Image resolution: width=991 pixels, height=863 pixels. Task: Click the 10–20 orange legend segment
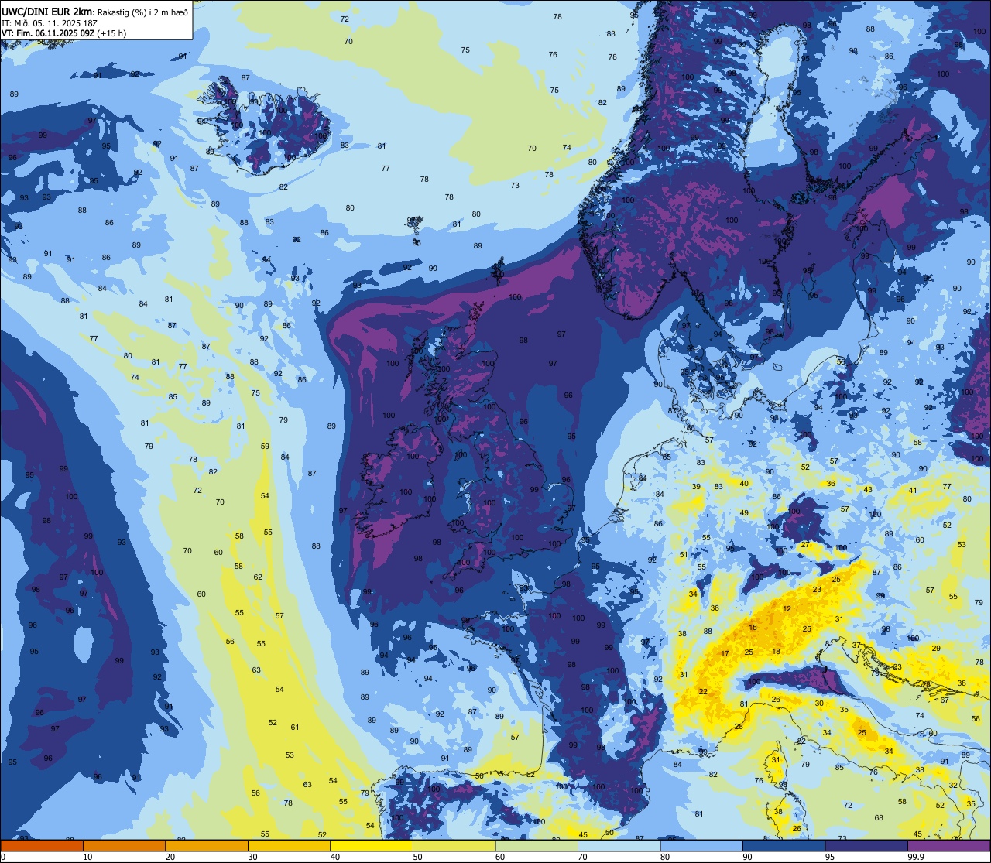click(124, 845)
